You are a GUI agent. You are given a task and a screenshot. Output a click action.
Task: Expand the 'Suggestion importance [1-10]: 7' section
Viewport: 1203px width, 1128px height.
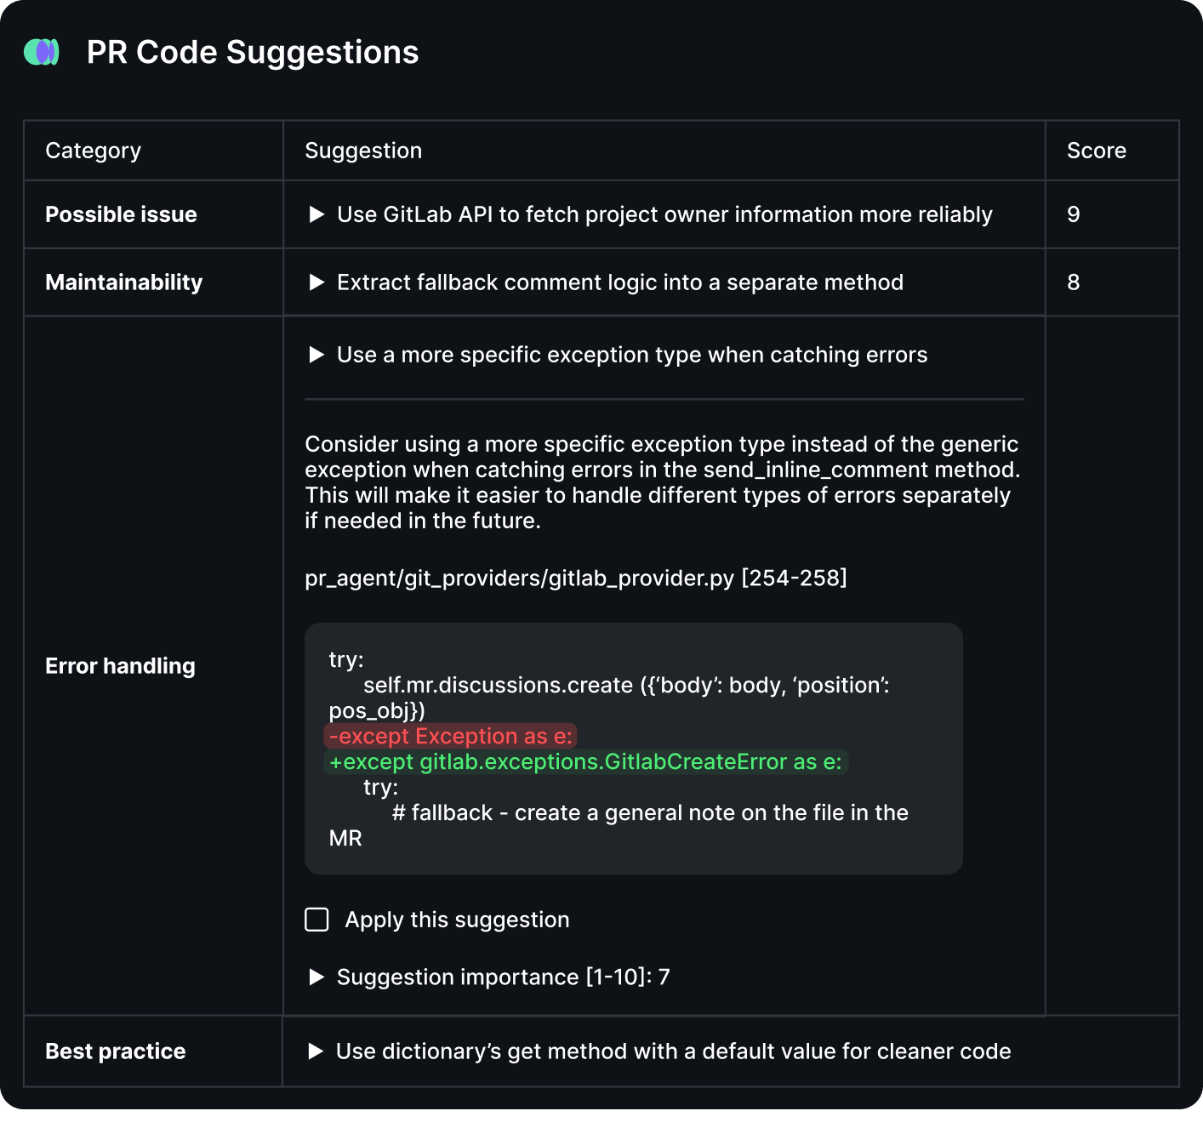point(316,977)
